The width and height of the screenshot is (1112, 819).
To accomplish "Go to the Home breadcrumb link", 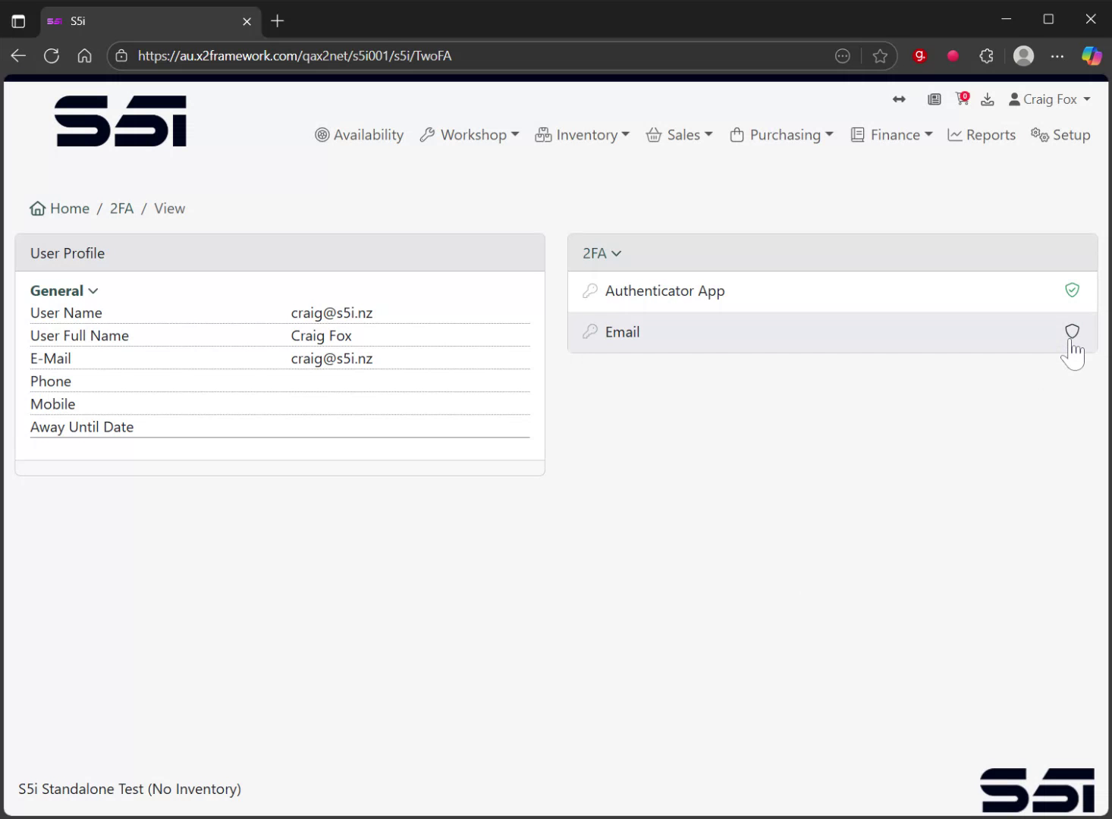I will point(60,209).
